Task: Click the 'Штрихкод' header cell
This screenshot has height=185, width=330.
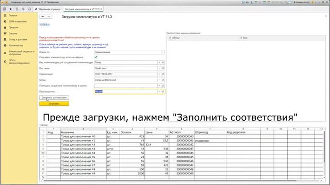Action: [210, 133]
